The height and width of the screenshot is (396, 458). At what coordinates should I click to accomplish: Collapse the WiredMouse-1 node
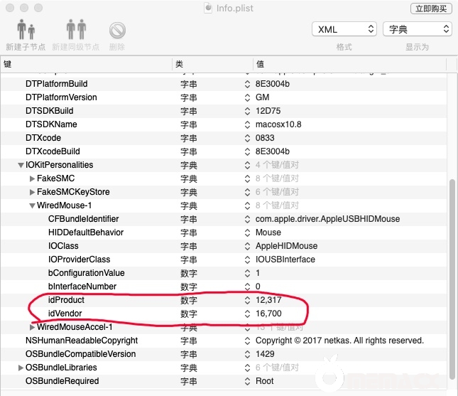coord(32,205)
